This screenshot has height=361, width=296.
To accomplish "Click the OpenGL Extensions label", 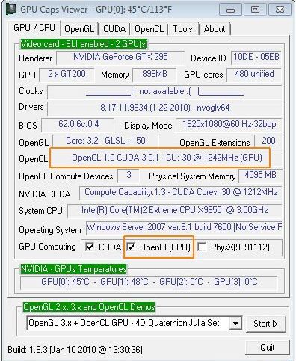I will pyautogui.click(x=215, y=143).
